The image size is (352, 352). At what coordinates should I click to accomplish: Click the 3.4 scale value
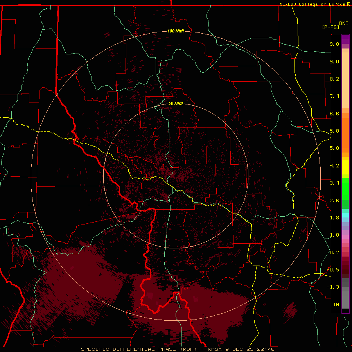(x=334, y=183)
